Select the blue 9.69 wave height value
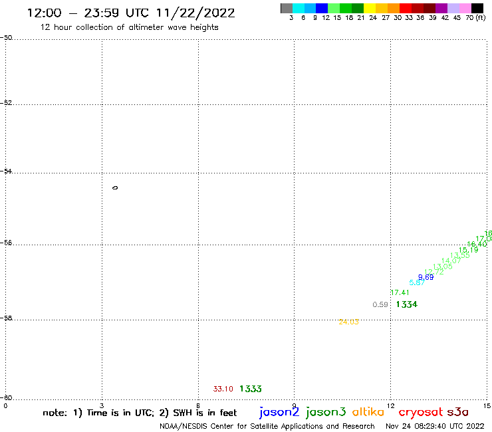492x432 pixels. 426,277
